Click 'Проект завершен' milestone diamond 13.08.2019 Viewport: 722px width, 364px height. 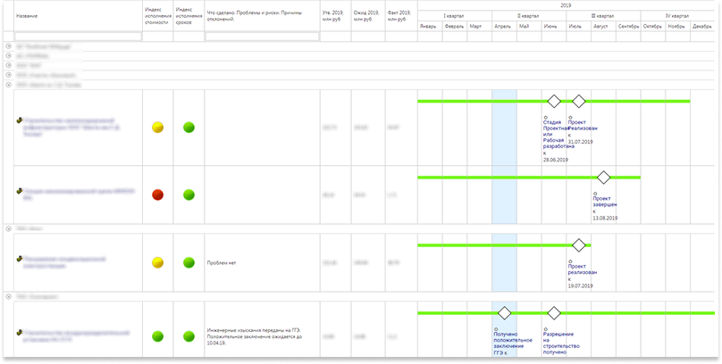click(x=604, y=178)
